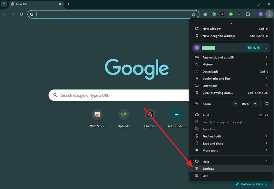Click the Customise Chrome button
This screenshot has height=189, width=274.
pos(251,184)
